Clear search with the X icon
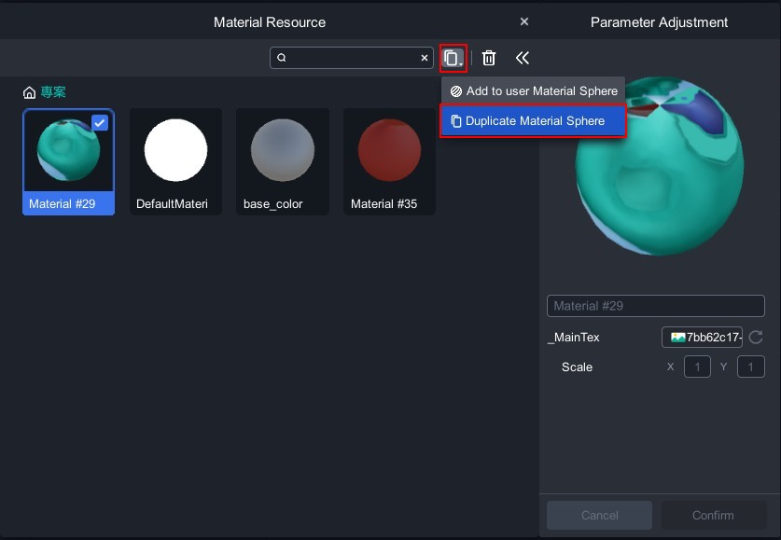Image resolution: width=781 pixels, height=540 pixels. coord(424,58)
